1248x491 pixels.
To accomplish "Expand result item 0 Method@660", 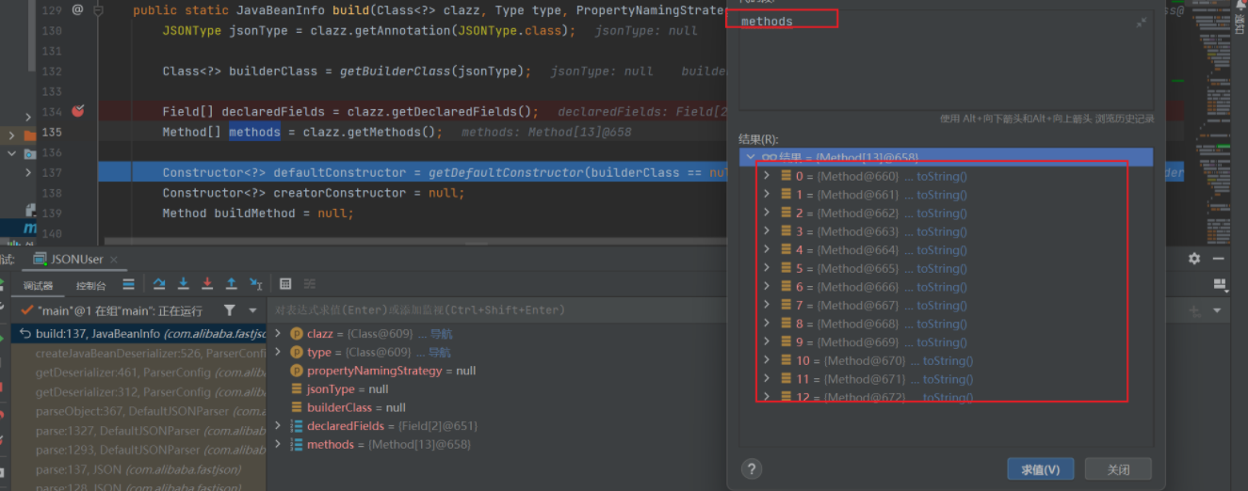I will tap(767, 176).
